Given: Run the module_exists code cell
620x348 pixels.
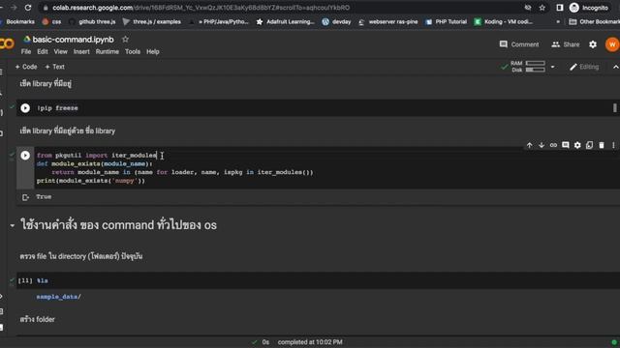Looking at the screenshot, I should click(25, 156).
